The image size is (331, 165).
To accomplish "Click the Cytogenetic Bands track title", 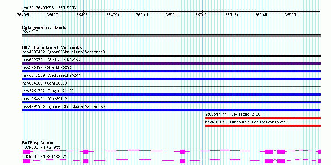I will tap(44, 27).
